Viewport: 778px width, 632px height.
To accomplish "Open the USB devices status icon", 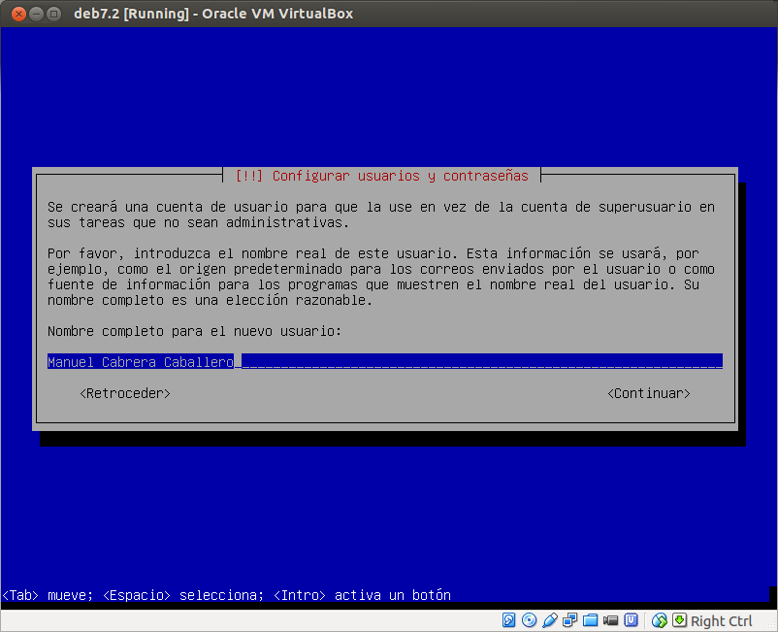I will coord(632,619).
